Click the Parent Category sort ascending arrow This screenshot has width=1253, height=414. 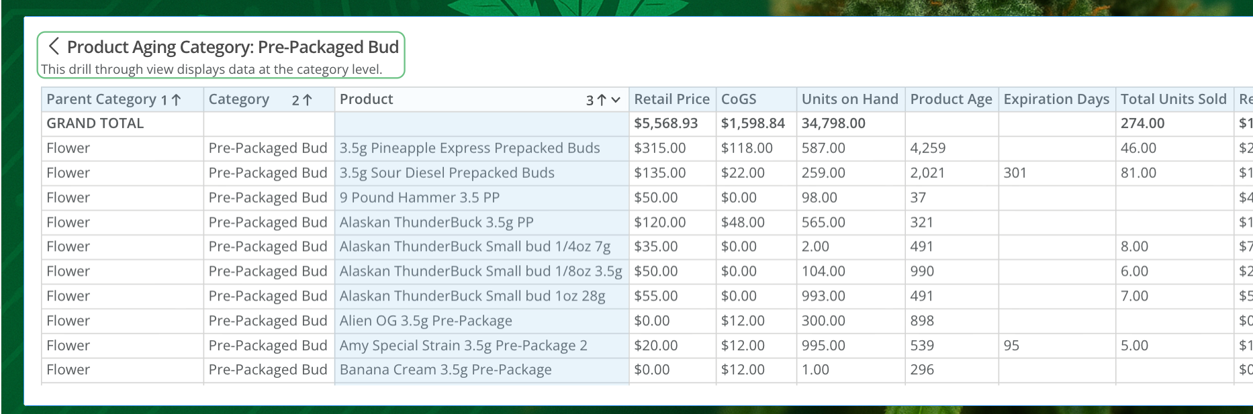tap(176, 100)
